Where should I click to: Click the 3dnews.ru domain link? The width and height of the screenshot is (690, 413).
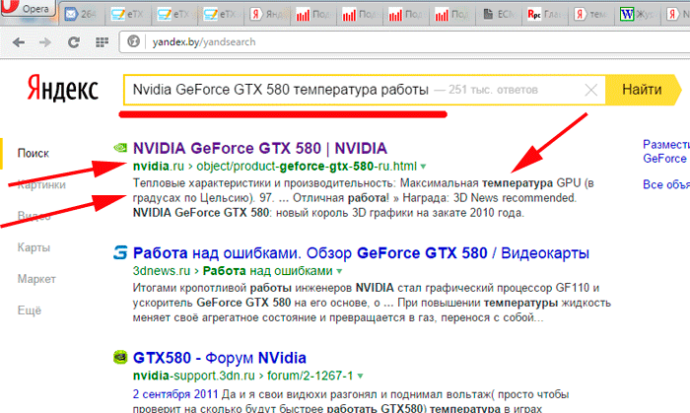(162, 271)
